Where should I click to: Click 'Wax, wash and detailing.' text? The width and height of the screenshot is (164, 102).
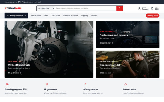[x=110, y=68]
